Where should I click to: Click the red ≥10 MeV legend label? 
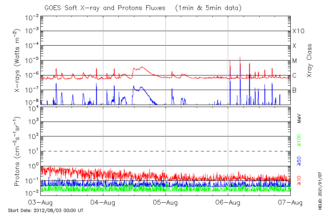click(299, 180)
